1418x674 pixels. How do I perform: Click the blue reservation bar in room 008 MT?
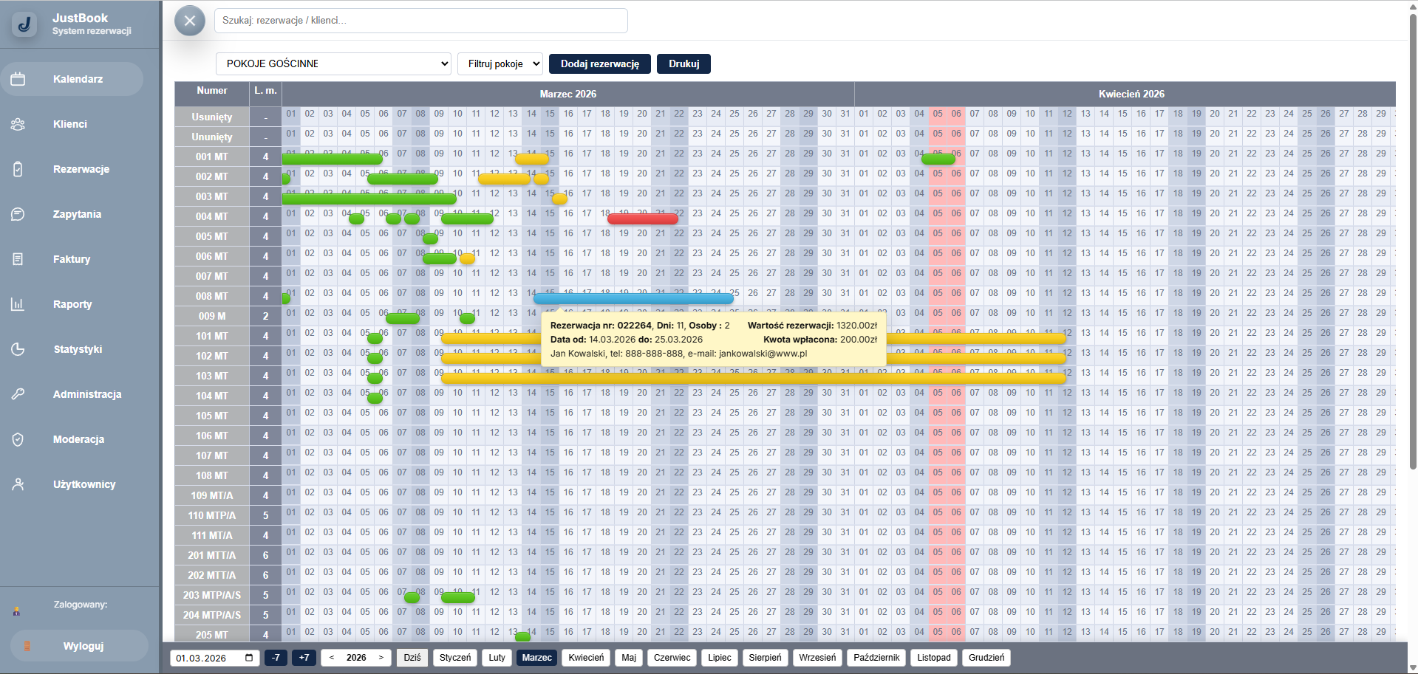(633, 298)
